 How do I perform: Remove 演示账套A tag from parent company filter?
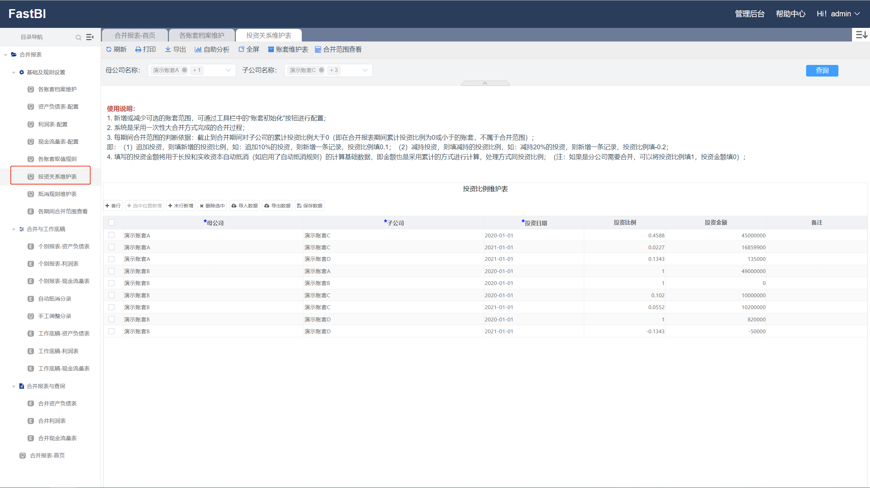[x=185, y=70]
